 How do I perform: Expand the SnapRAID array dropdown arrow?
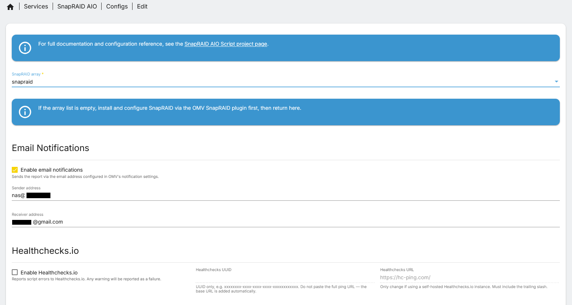(556, 81)
